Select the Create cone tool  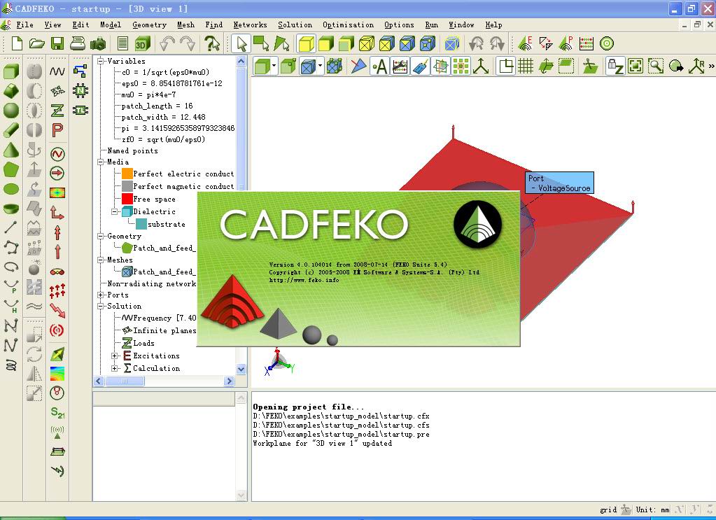(x=11, y=149)
